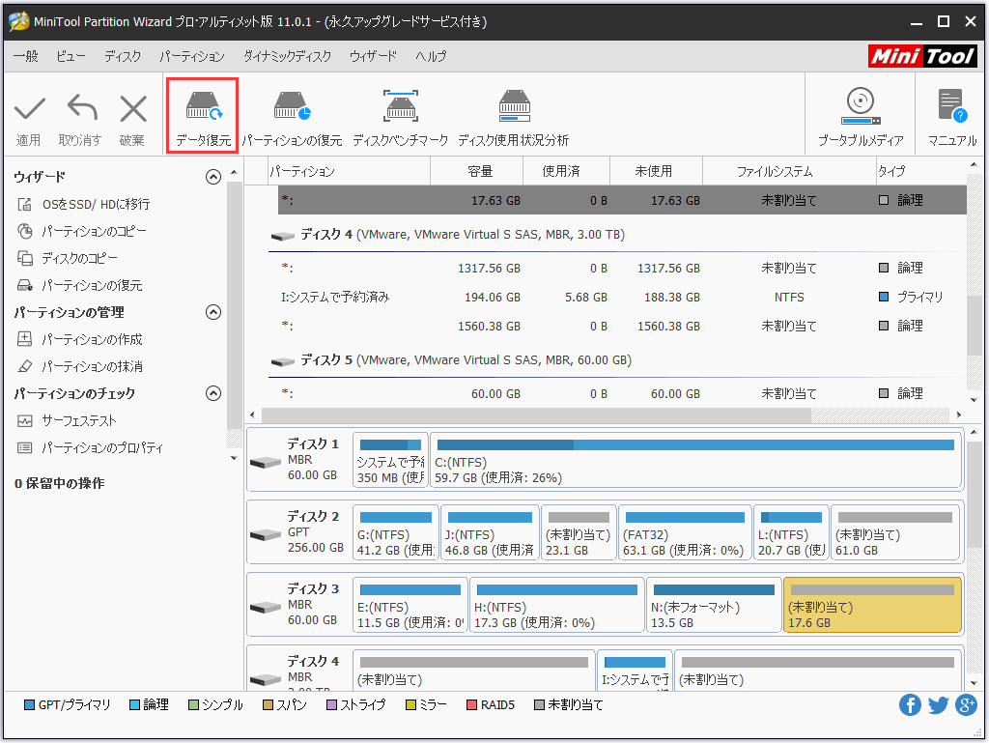Collapse the パーティションの管理 section
The width and height of the screenshot is (989, 743).
(213, 311)
